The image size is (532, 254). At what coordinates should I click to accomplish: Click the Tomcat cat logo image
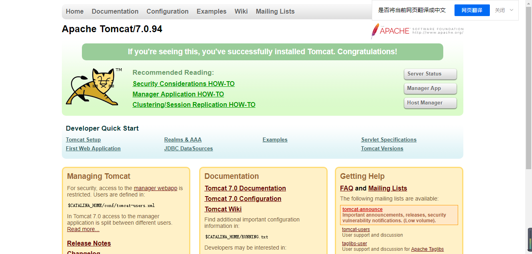[94, 87]
